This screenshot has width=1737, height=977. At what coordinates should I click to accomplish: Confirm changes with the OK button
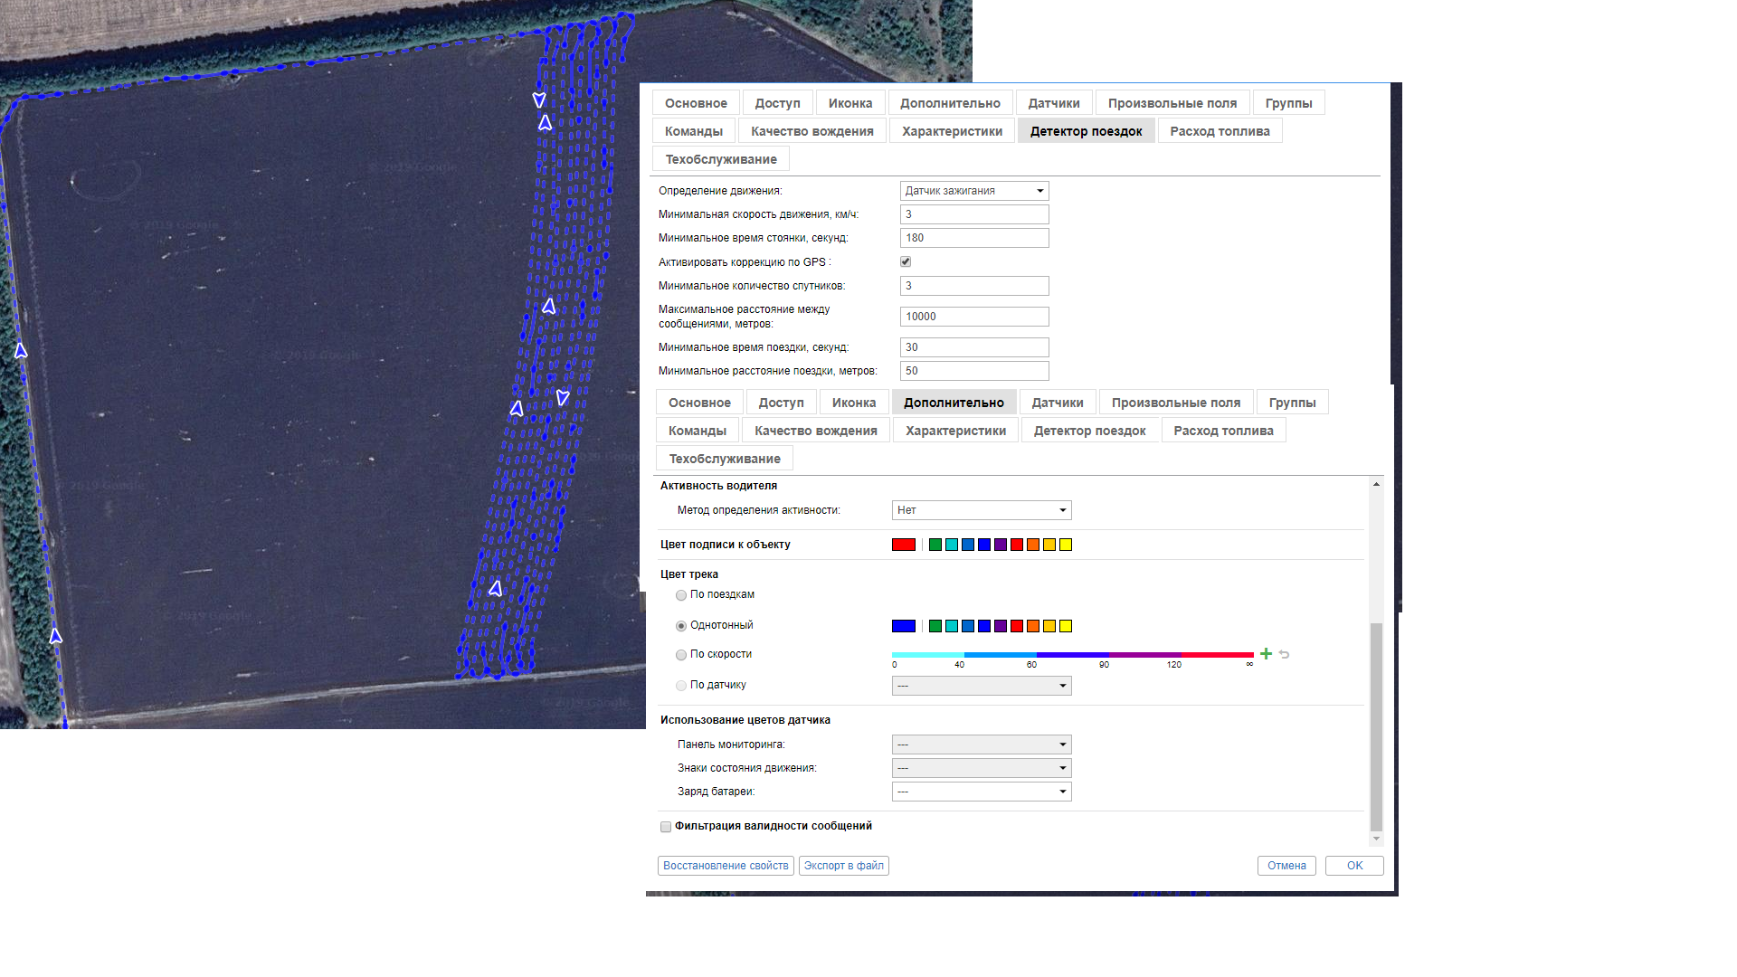(1353, 866)
